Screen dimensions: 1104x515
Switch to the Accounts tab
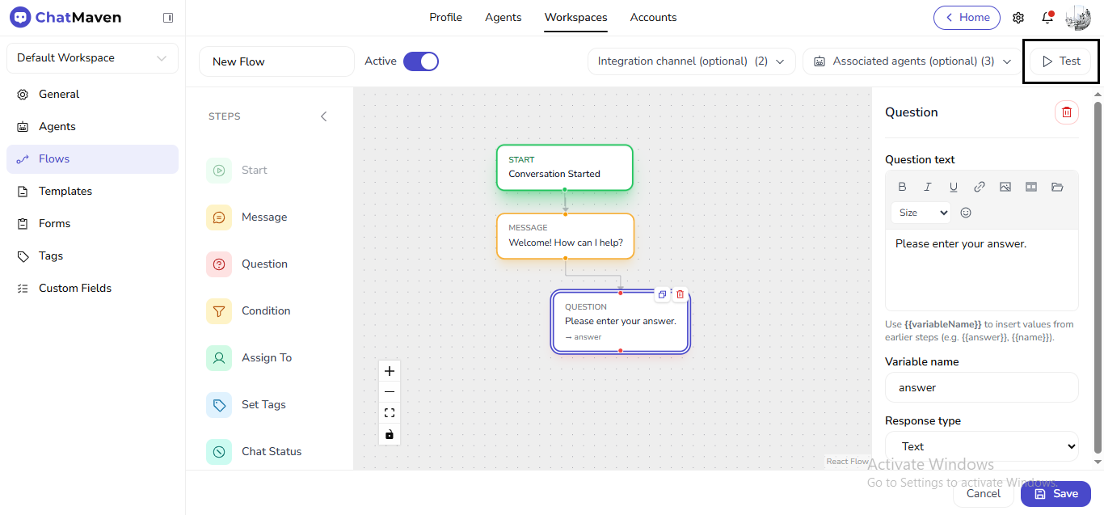[653, 17]
